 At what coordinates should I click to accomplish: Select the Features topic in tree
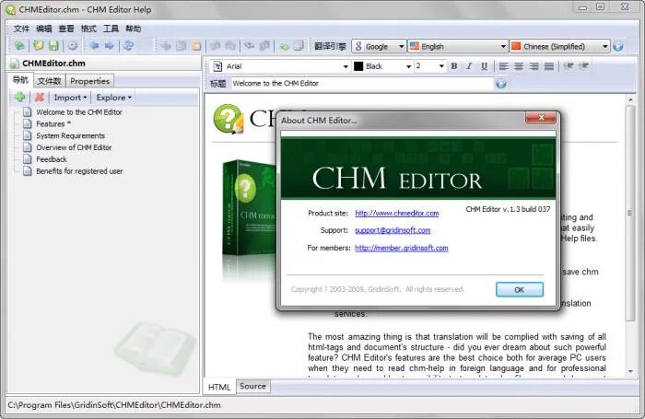tap(53, 123)
